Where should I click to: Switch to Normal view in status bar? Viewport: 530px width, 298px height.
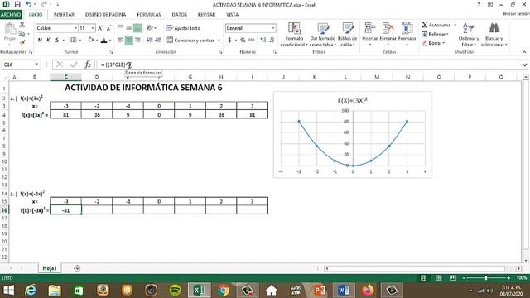coord(423,278)
